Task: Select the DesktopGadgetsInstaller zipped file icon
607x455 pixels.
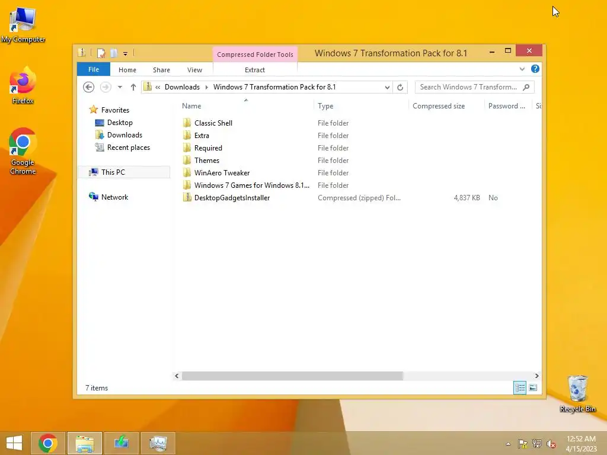Action: coord(187,198)
